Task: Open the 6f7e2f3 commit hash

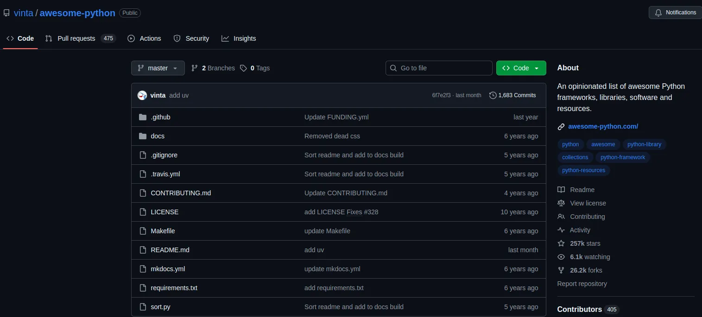Action: click(x=441, y=95)
